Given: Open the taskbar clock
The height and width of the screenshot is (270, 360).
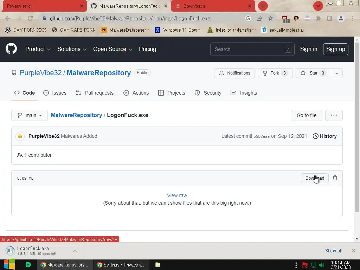Looking at the screenshot, I should [x=341, y=265].
